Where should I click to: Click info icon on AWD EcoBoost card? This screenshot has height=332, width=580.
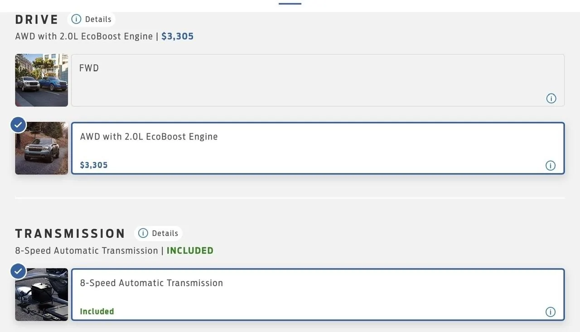[551, 165]
